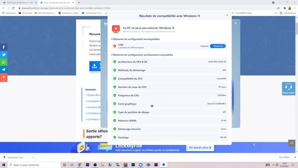Open notification center in taskbar
Screen dimensions: 298x168
(x=293, y=165)
